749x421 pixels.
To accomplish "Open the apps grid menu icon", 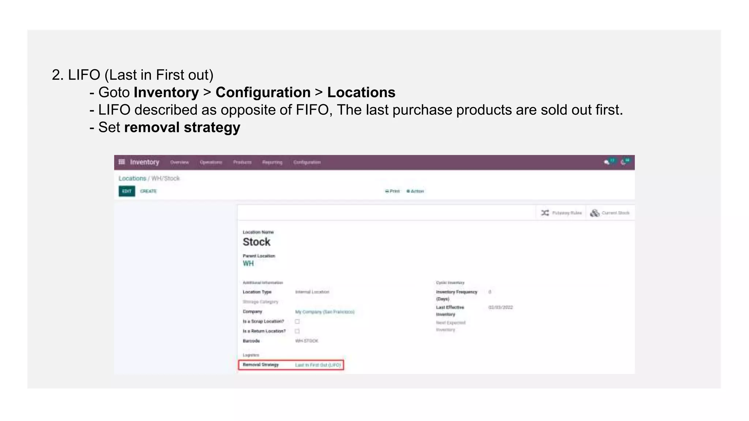I will pyautogui.click(x=122, y=162).
